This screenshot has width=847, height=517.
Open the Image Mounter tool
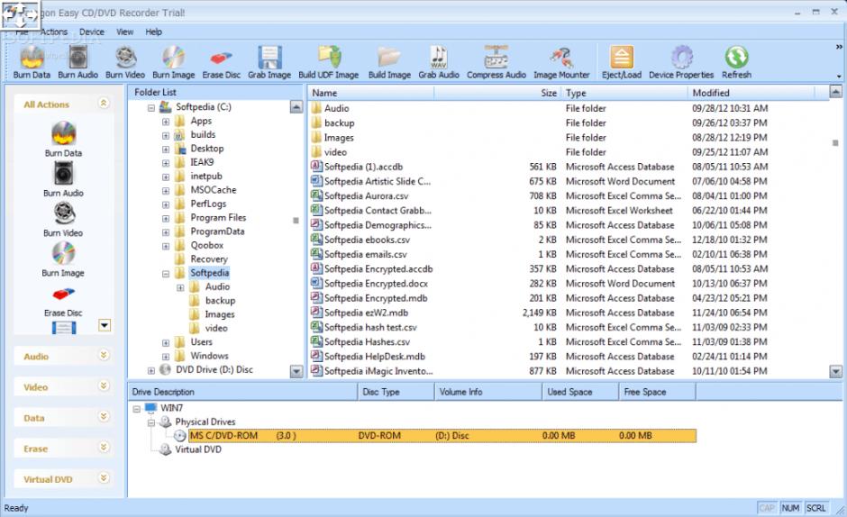561,61
